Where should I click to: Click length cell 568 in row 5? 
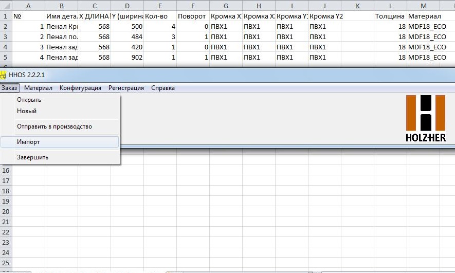pyautogui.click(x=94, y=58)
